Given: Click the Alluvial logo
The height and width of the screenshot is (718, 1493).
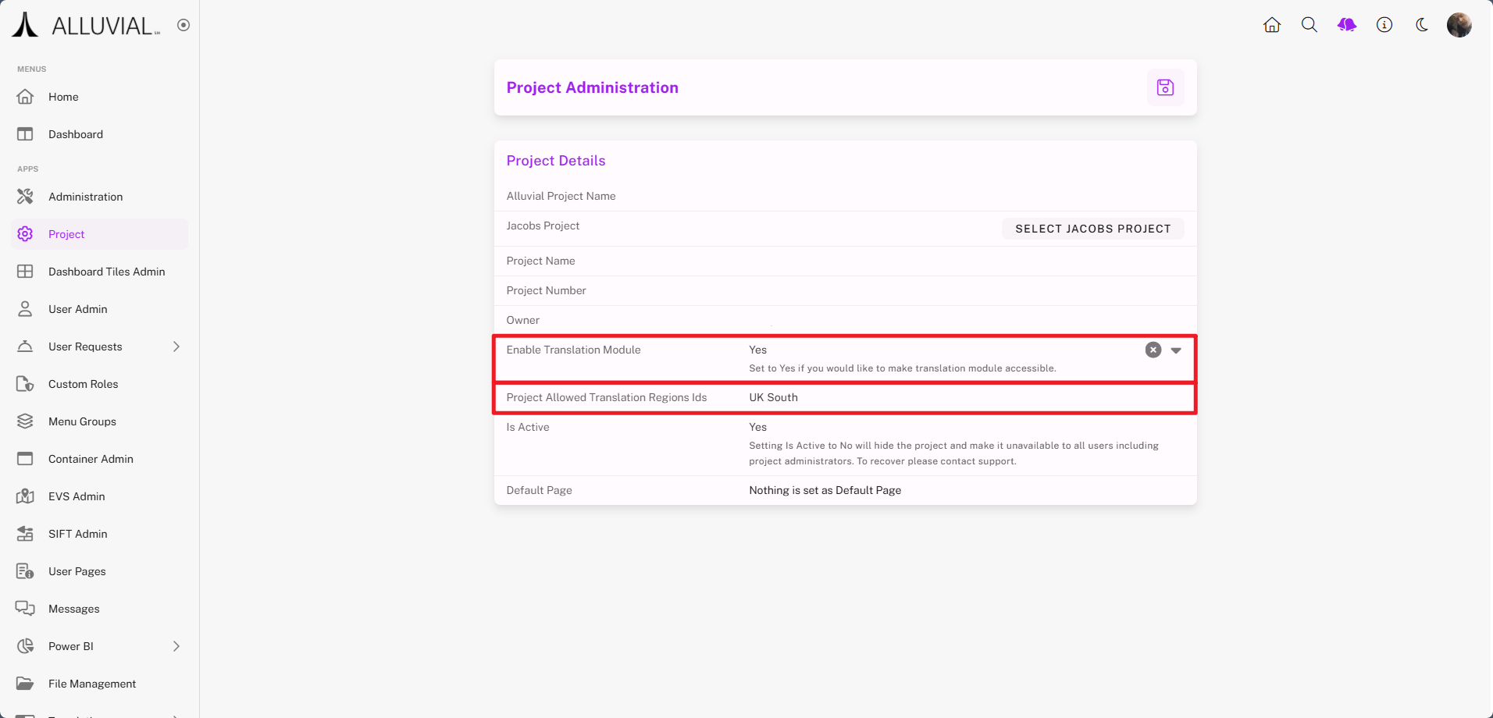Looking at the screenshot, I should click(86, 25).
